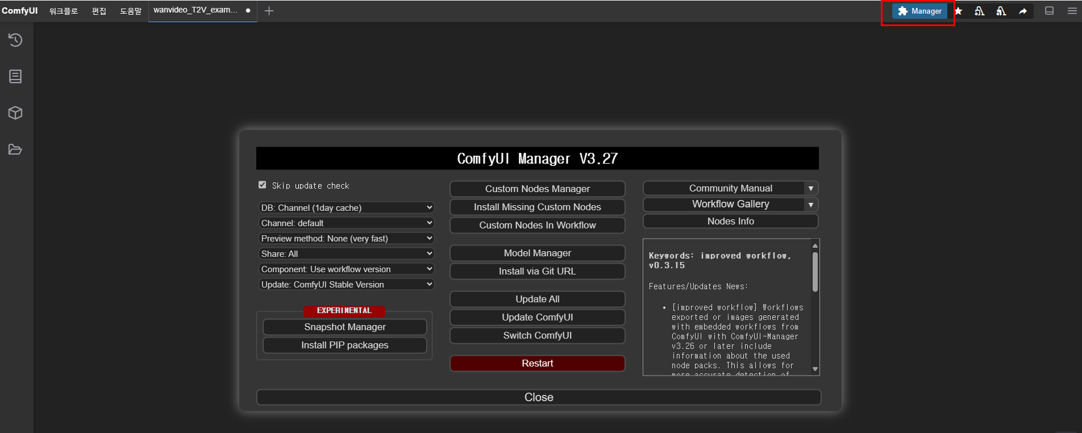This screenshot has width=1082, height=433.
Task: Click the blue Manager button
Action: [919, 11]
